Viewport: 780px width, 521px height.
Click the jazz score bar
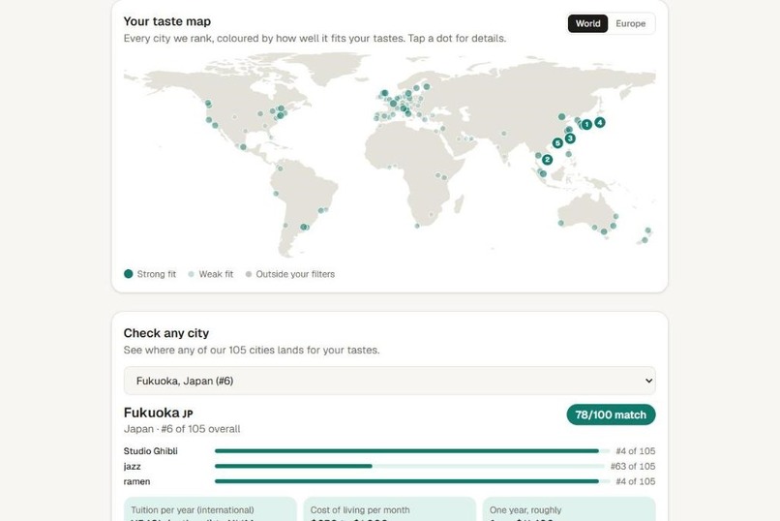tap(409, 466)
